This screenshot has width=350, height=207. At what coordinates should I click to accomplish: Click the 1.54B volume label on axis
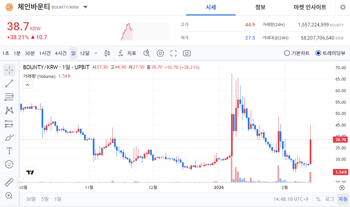click(340, 172)
